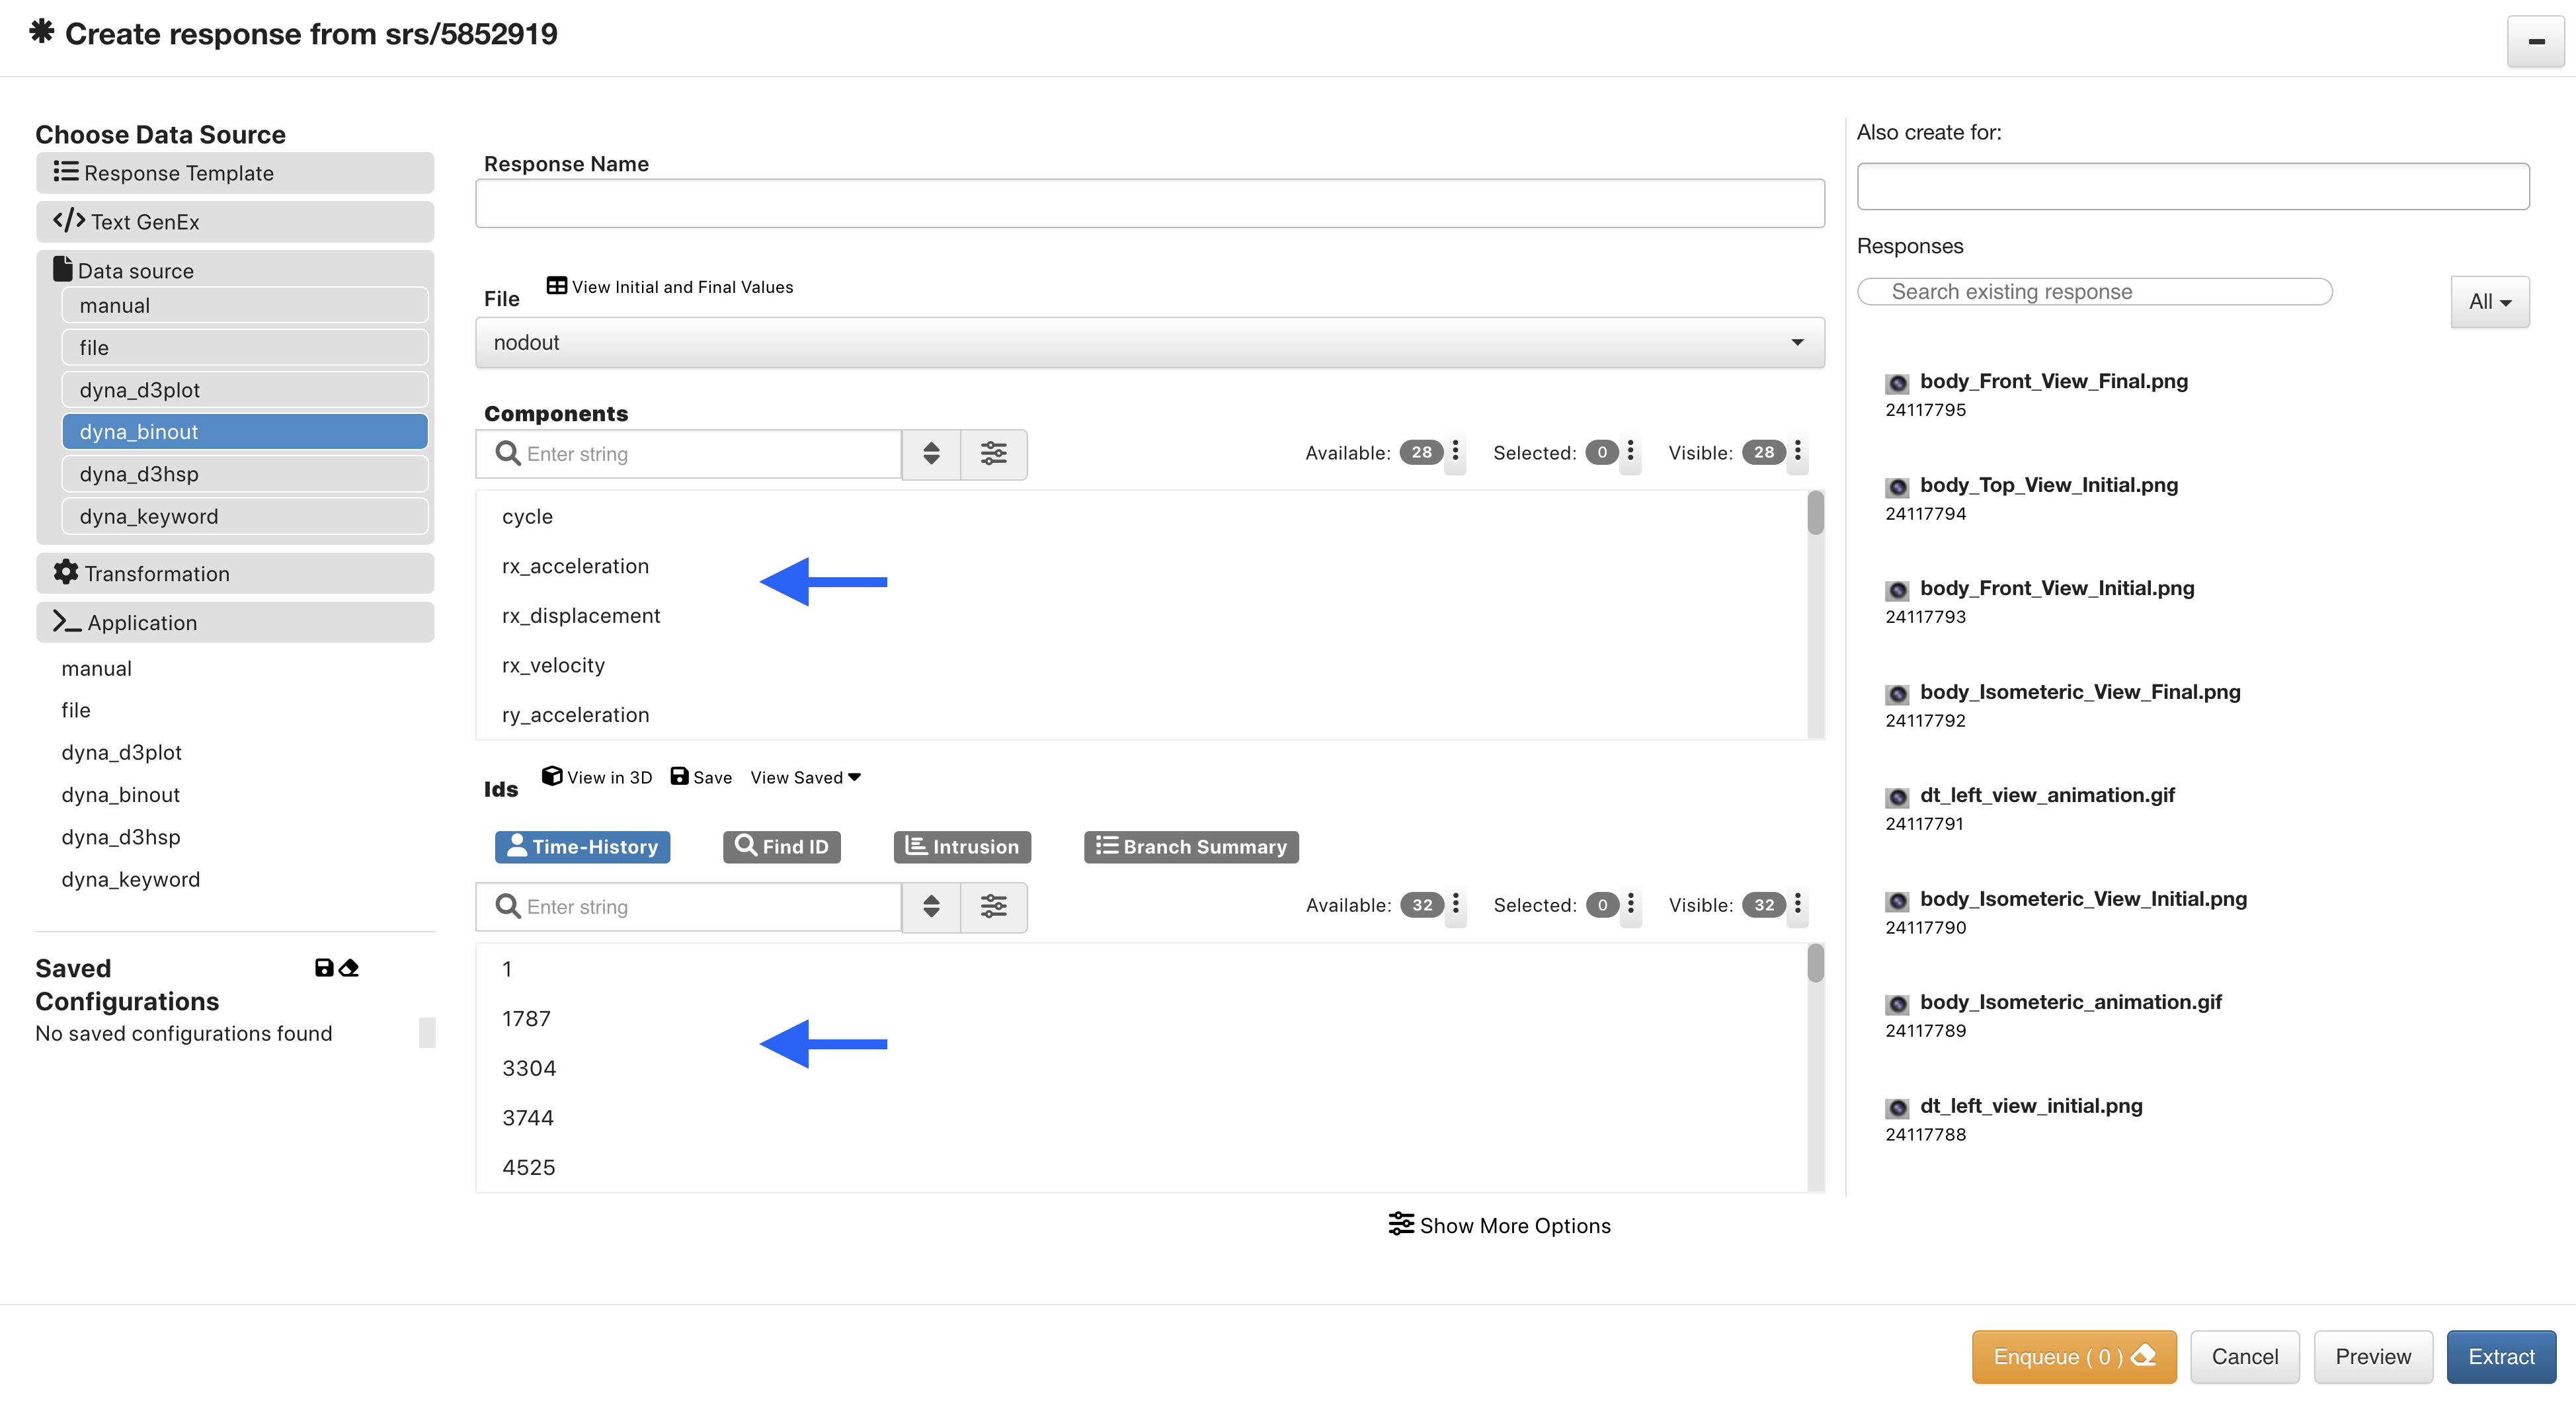This screenshot has width=2576, height=1407.
Task: Click the Extract button
Action: (x=2501, y=1357)
